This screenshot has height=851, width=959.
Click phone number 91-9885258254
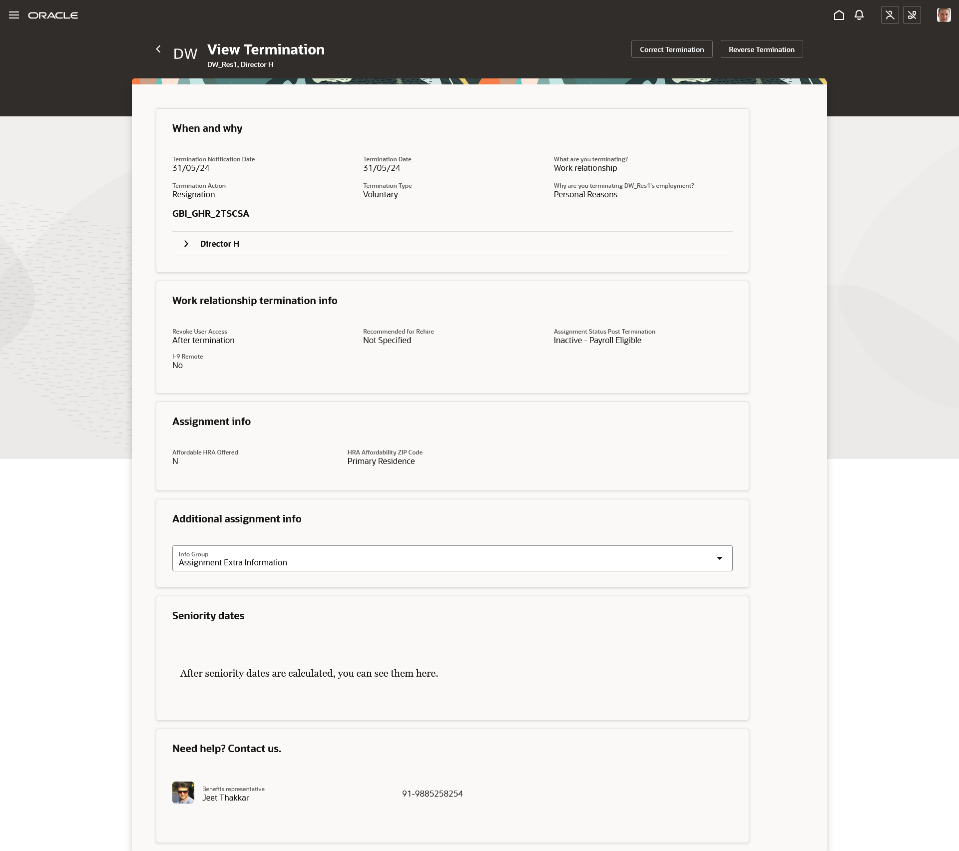(433, 794)
